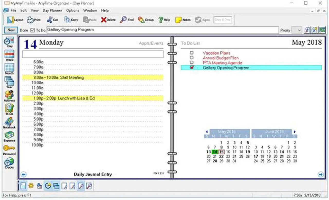This screenshot has height=200, width=329.
Task: Open the Clocks sidebar icon
Action: 10,163
